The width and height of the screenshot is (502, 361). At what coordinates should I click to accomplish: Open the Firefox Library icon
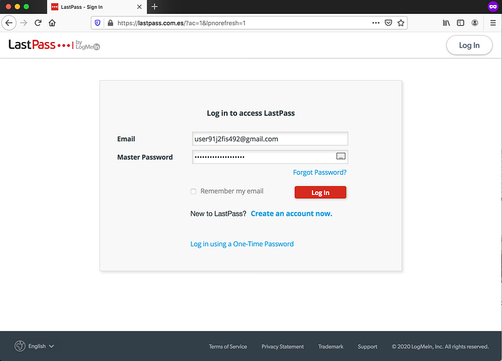point(446,23)
